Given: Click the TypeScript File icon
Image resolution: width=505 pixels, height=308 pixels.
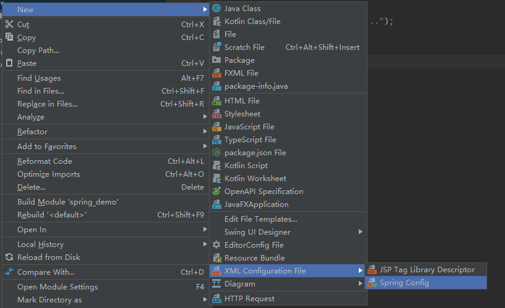Looking at the screenshot, I should pos(216,140).
